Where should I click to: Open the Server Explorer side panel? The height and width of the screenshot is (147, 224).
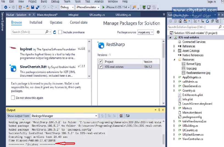(x=2, y=22)
